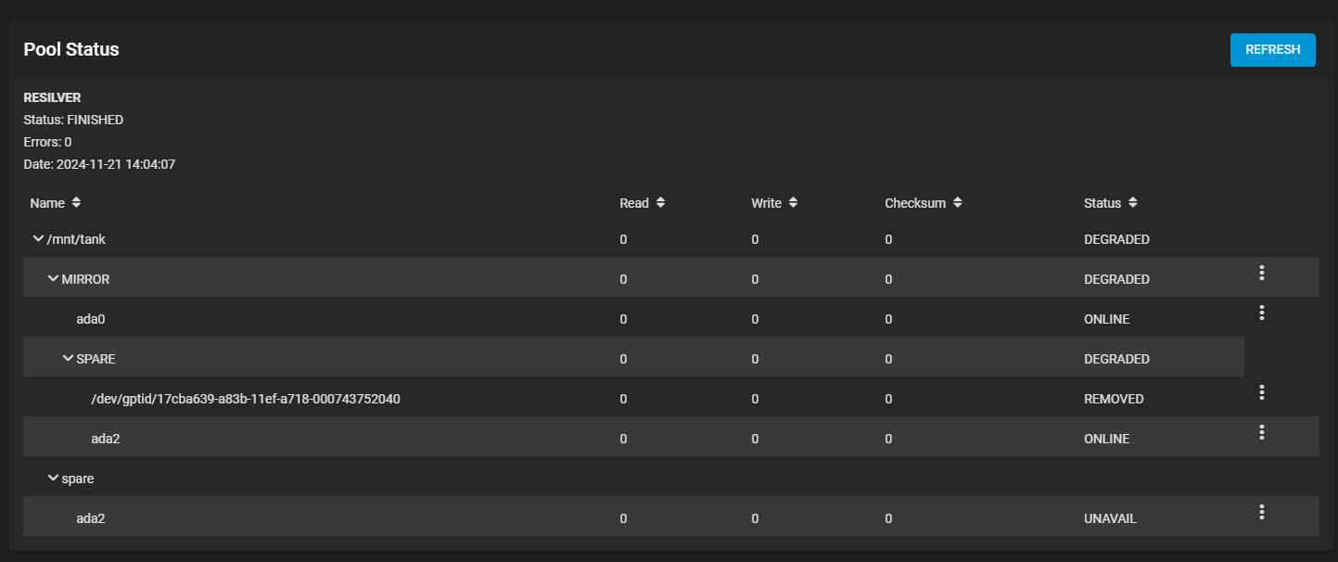Open options menu for MIRROR vdev row

pyautogui.click(x=1261, y=273)
